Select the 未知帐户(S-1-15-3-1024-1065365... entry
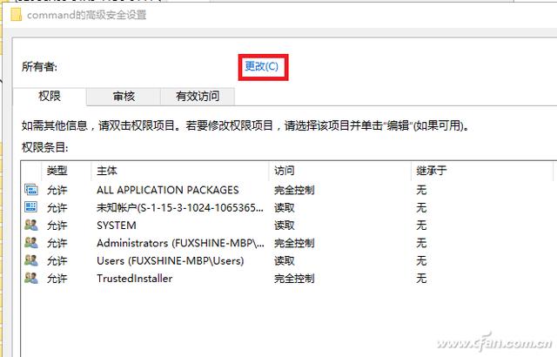 180,207
